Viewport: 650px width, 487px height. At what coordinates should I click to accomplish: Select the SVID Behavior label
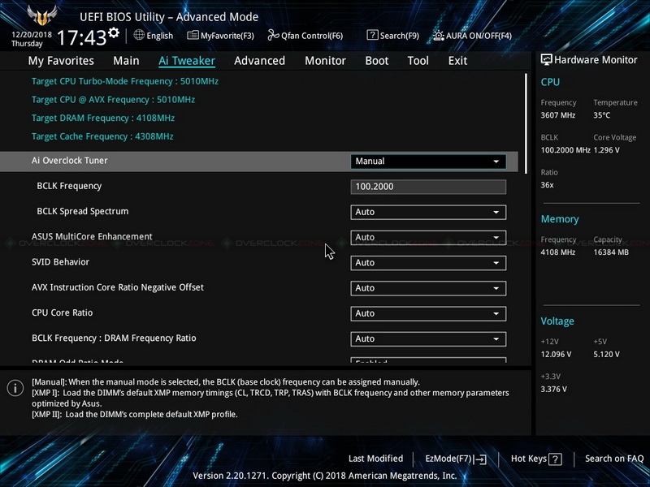coord(60,261)
